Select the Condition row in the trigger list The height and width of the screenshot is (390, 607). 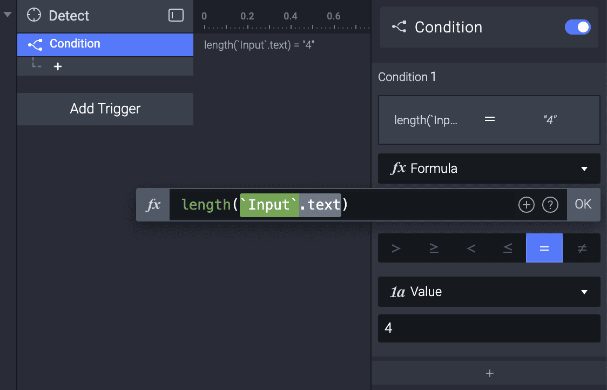click(x=105, y=44)
